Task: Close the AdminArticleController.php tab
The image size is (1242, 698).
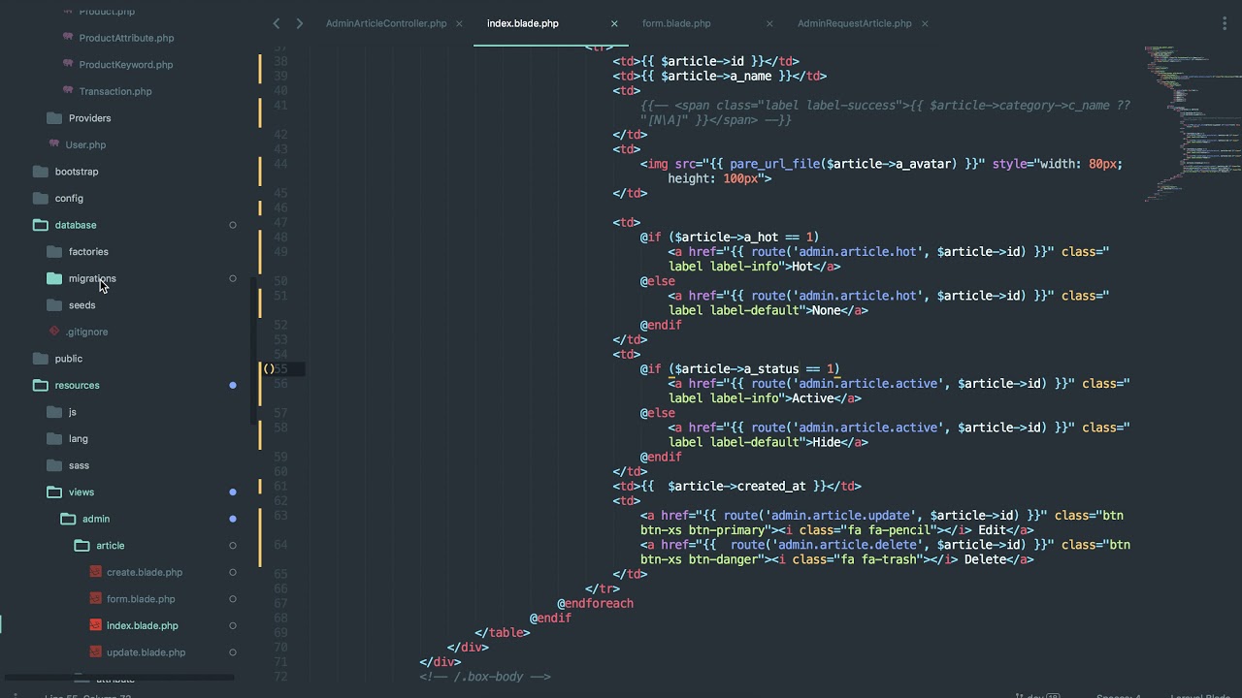Action: pos(459,23)
